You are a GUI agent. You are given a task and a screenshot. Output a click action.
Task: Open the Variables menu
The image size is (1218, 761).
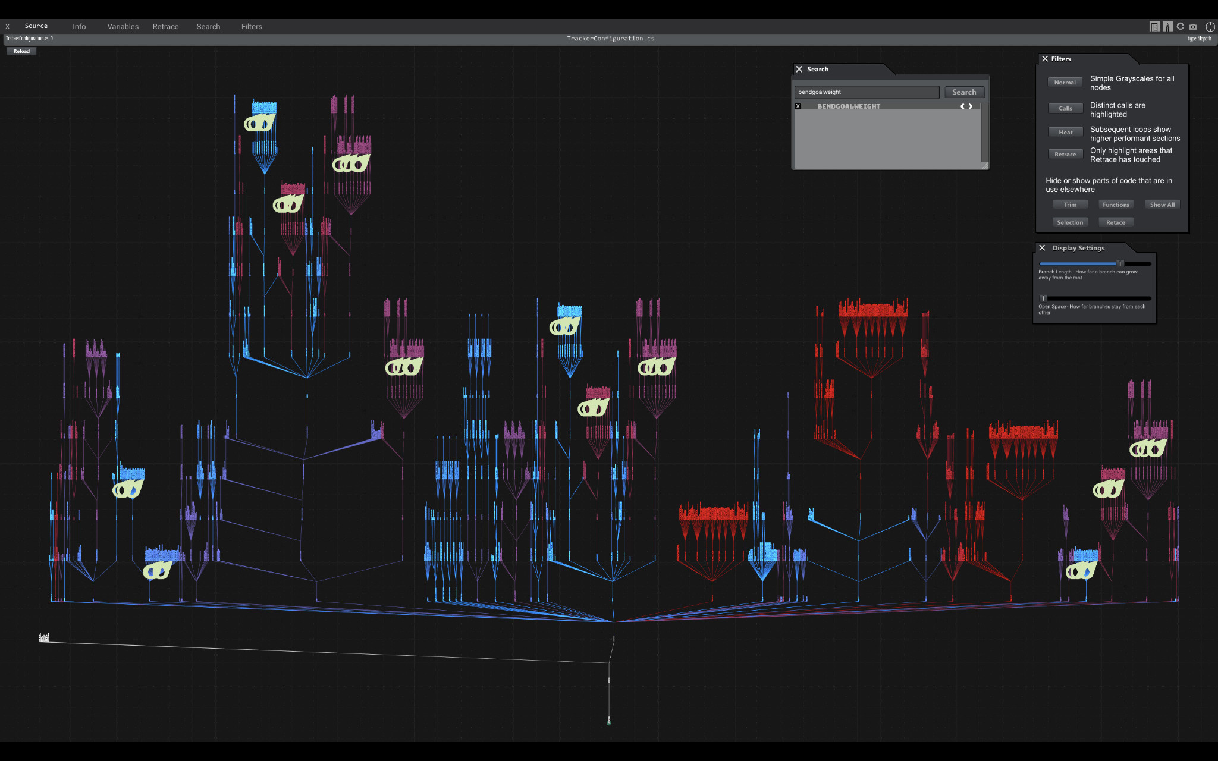click(x=123, y=26)
